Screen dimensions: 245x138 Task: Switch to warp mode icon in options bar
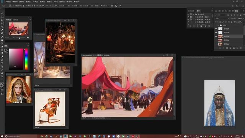click(112, 6)
